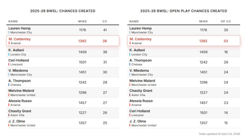Click the OP CC column header
247x139 pixels.
coord(226,21)
